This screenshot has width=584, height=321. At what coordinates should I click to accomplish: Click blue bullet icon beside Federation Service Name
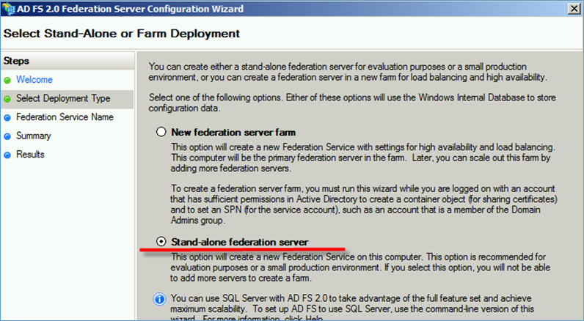[x=7, y=118]
